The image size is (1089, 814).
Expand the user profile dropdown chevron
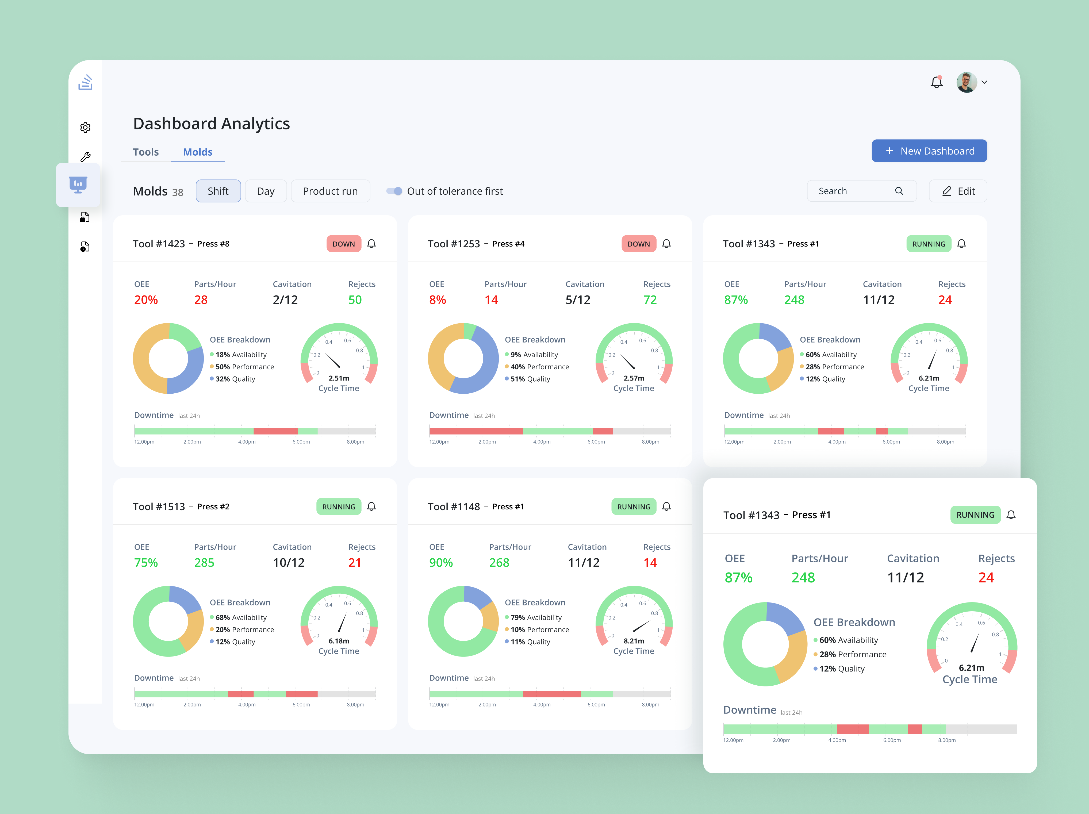pyautogui.click(x=985, y=82)
